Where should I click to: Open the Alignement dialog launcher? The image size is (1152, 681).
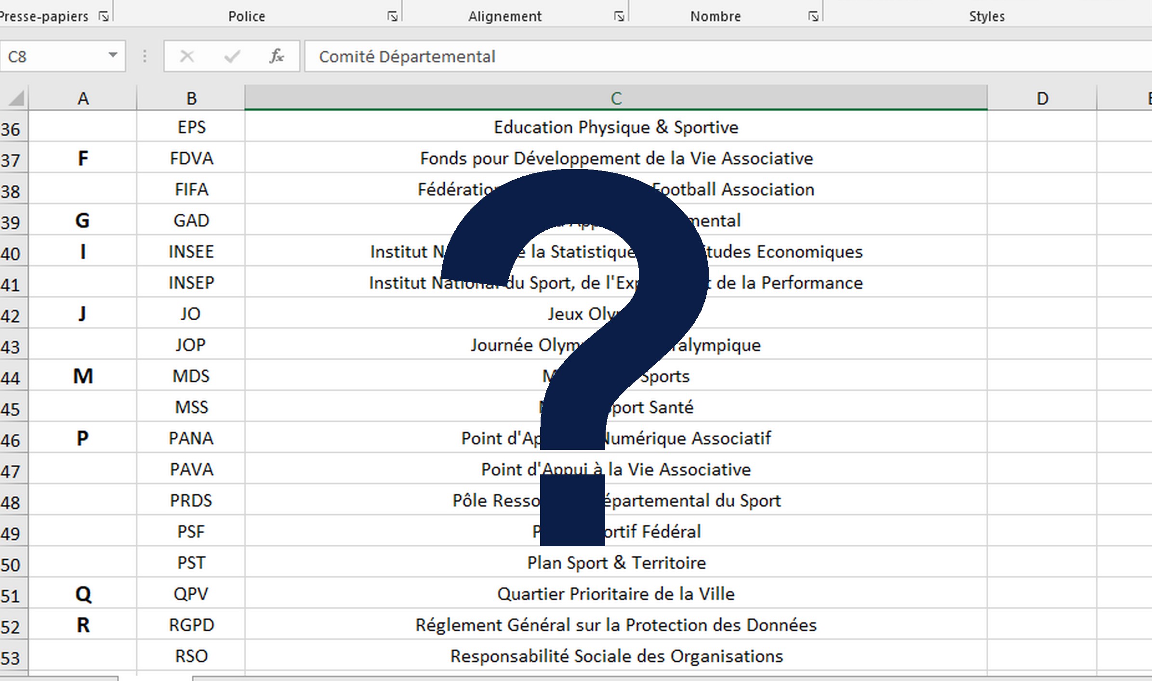coord(619,17)
